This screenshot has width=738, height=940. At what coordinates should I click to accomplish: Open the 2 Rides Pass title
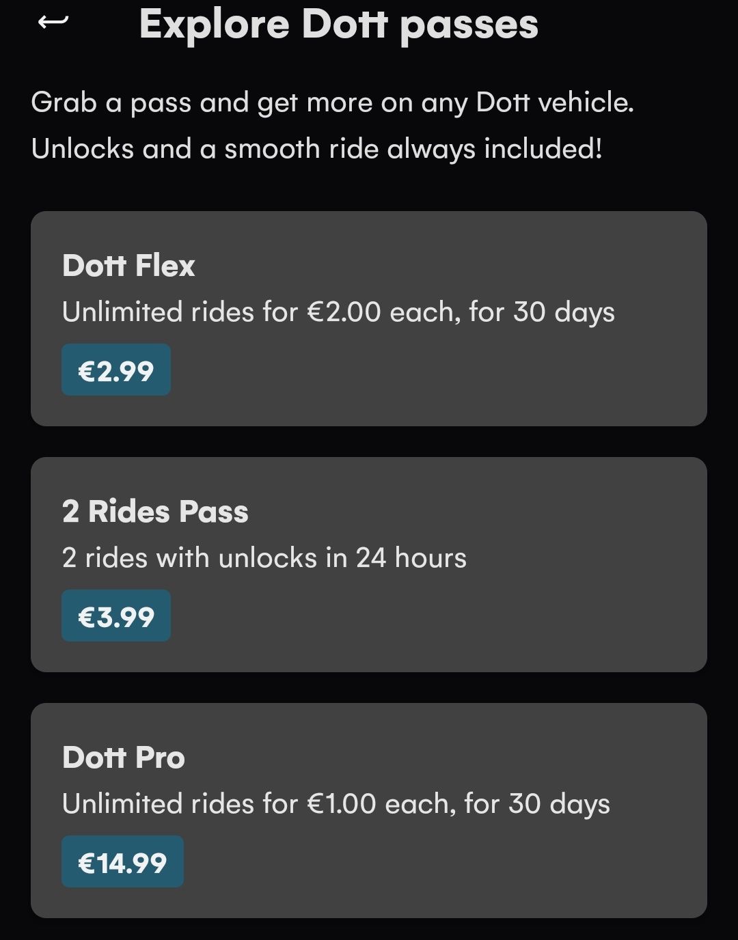click(x=155, y=512)
